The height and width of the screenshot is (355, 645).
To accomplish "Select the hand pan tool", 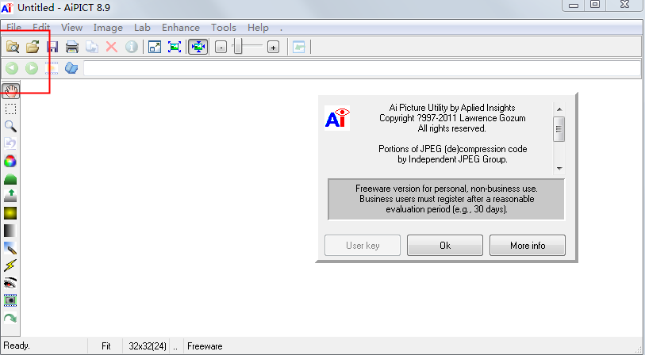I will (x=10, y=91).
